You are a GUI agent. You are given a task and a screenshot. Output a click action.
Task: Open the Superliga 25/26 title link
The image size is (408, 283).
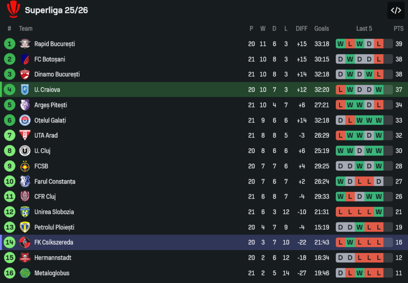pyautogui.click(x=56, y=10)
